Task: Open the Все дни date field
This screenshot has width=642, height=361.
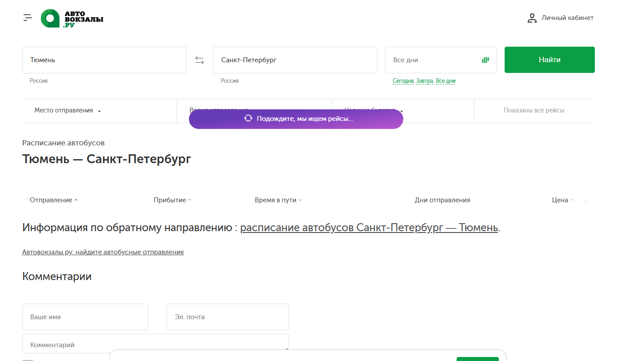Action: tap(441, 60)
